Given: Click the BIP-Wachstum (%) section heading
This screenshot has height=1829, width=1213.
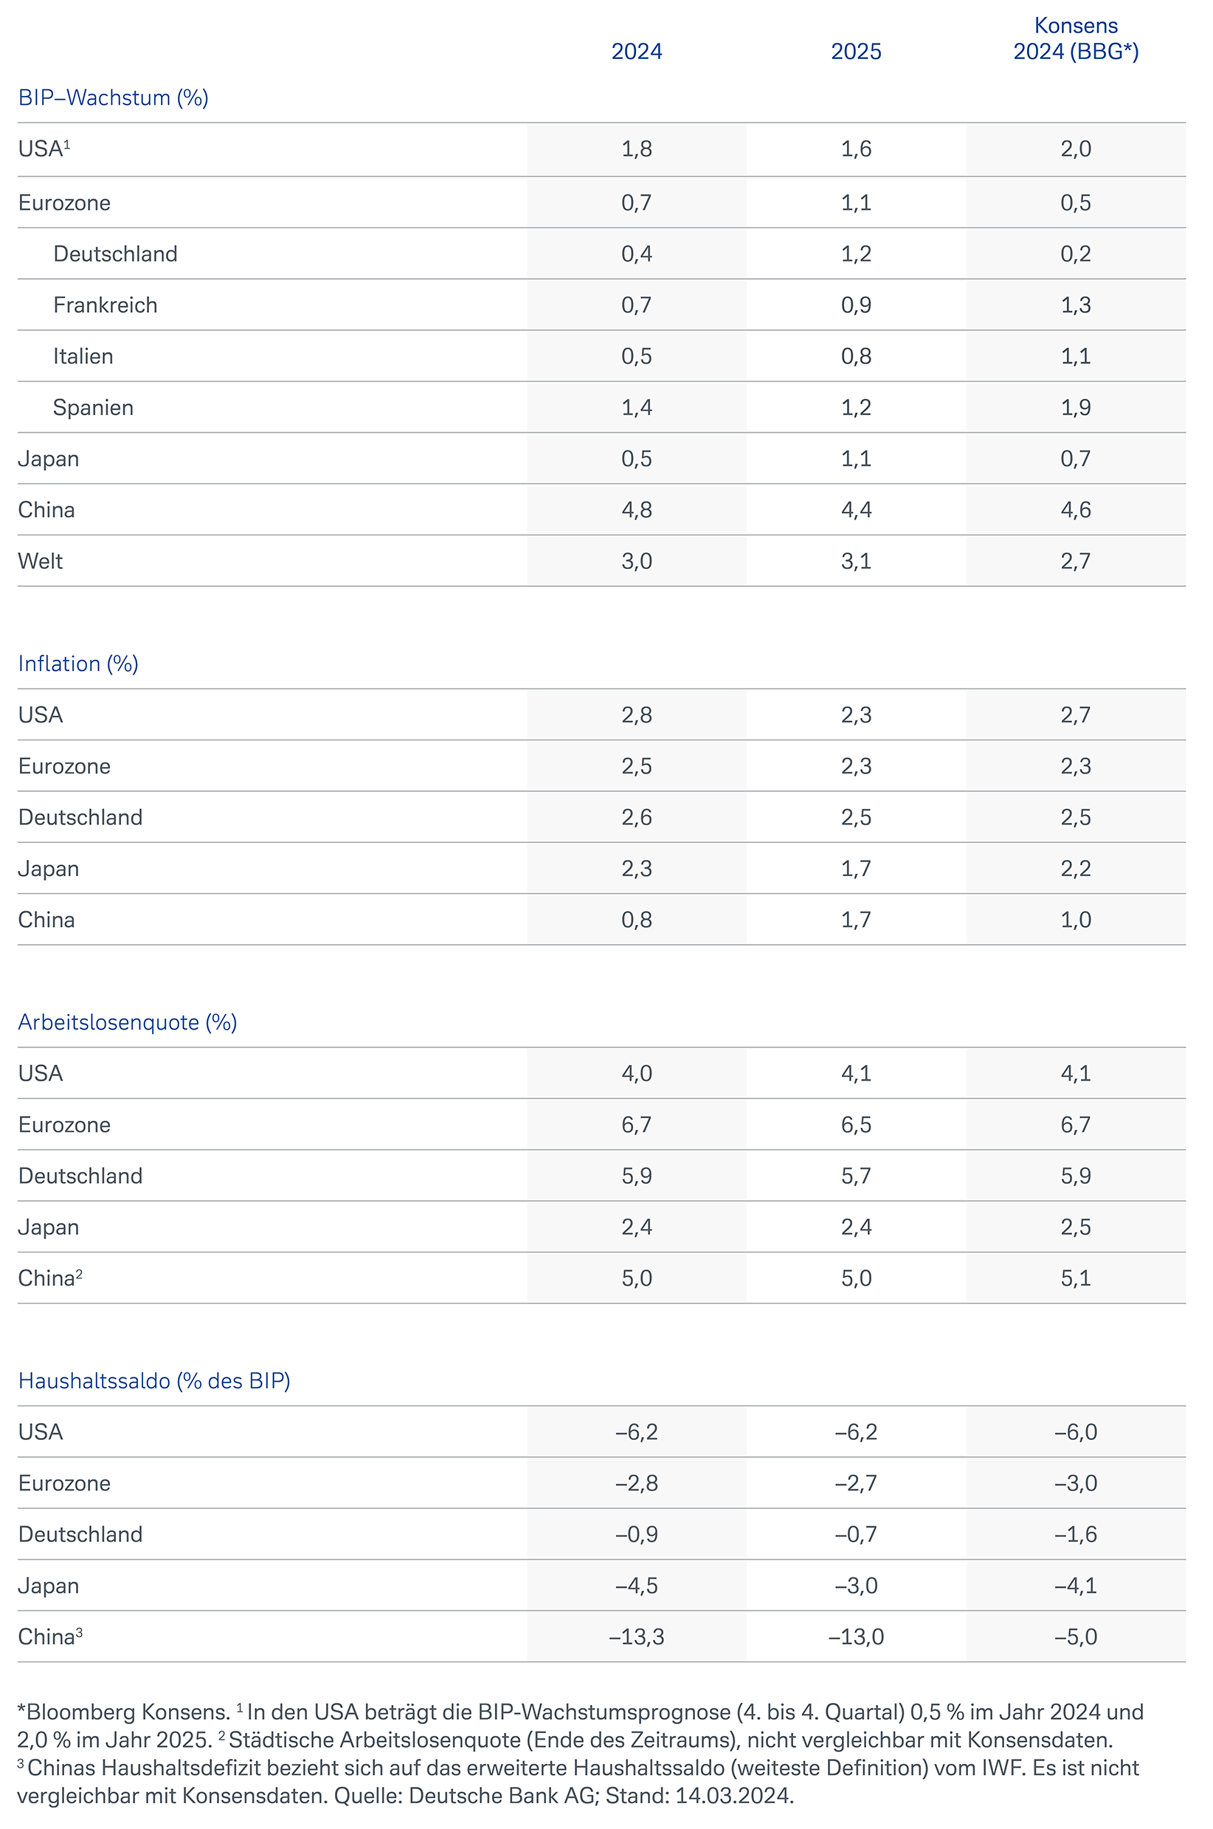Looking at the screenshot, I should pyautogui.click(x=113, y=98).
